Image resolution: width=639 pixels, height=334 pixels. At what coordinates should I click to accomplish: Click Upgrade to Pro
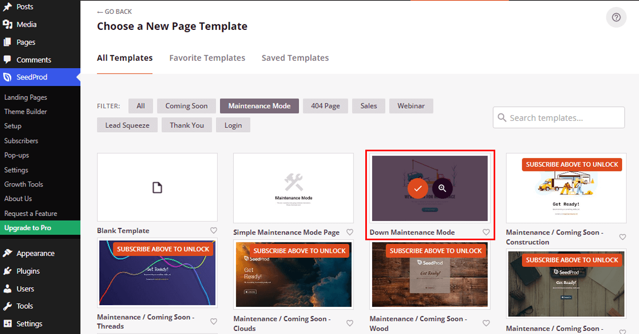pos(40,228)
